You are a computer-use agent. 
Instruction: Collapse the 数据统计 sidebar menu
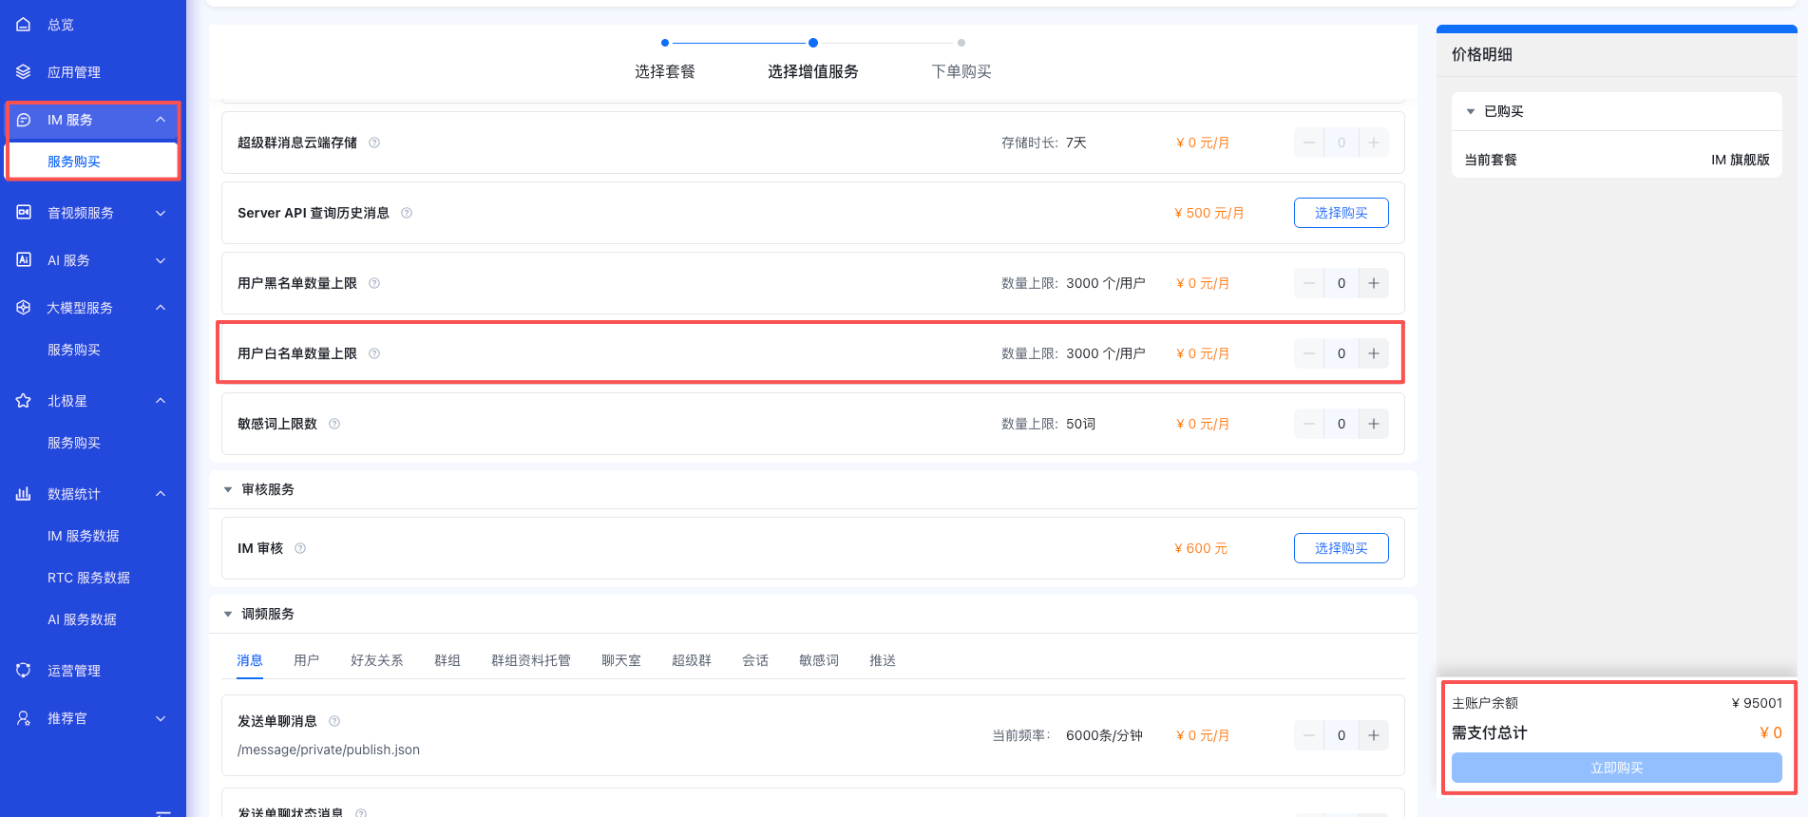click(x=161, y=494)
